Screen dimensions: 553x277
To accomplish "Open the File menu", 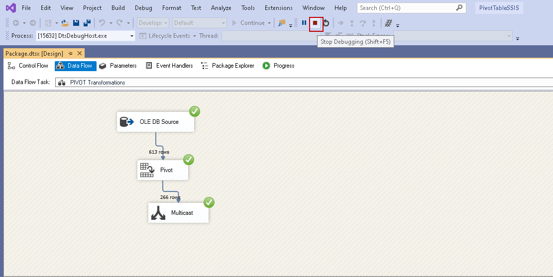I will coord(26,8).
